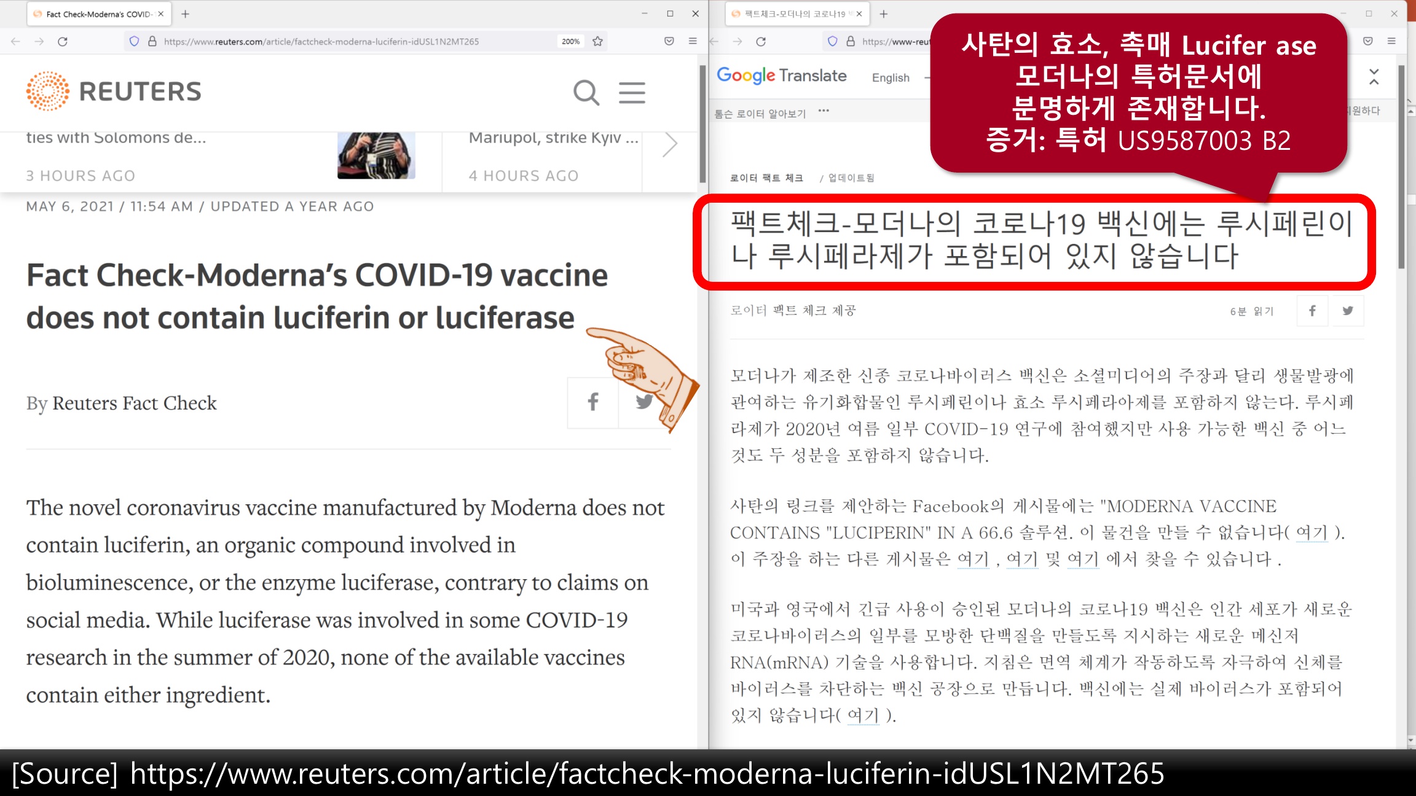This screenshot has width=1416, height=796.
Task: Open Firefox application menu in left window
Action: [693, 41]
